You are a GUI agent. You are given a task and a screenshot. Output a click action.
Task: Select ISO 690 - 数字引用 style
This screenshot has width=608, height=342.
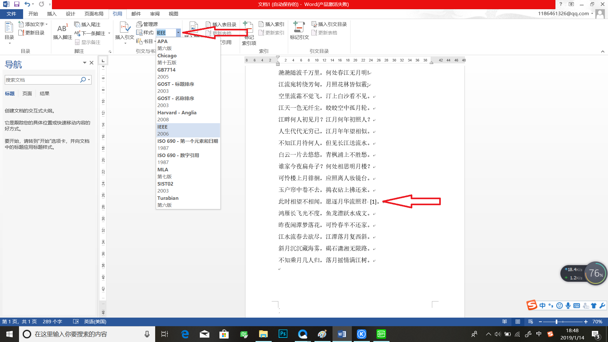point(188,159)
